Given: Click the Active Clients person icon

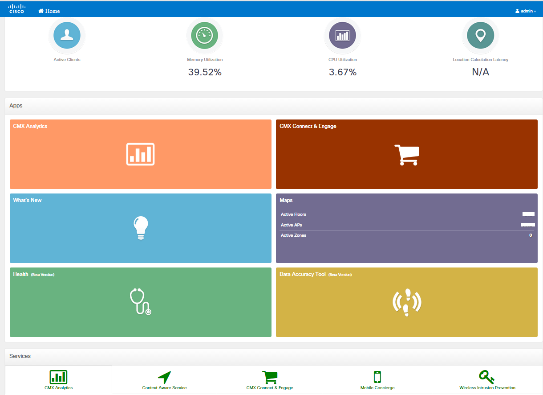Looking at the screenshot, I should click(x=67, y=35).
